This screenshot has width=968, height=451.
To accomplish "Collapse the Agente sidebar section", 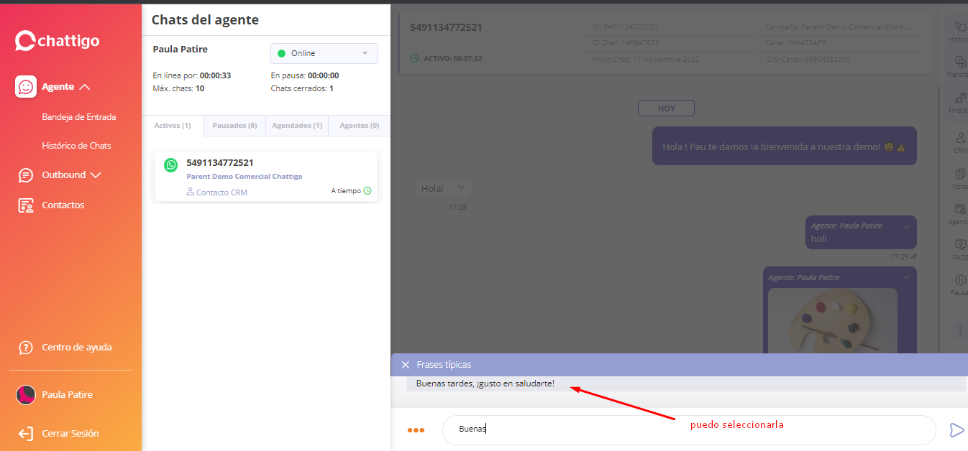I will (85, 87).
